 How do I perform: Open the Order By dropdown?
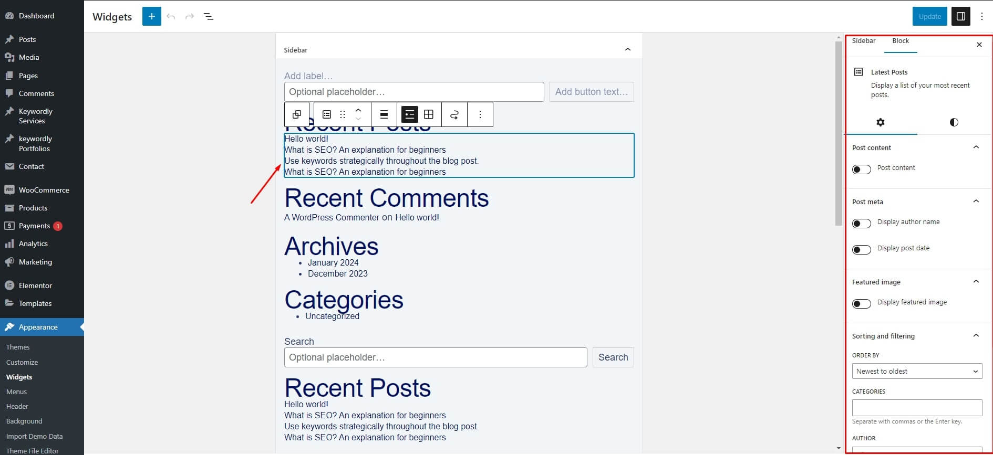click(x=917, y=371)
